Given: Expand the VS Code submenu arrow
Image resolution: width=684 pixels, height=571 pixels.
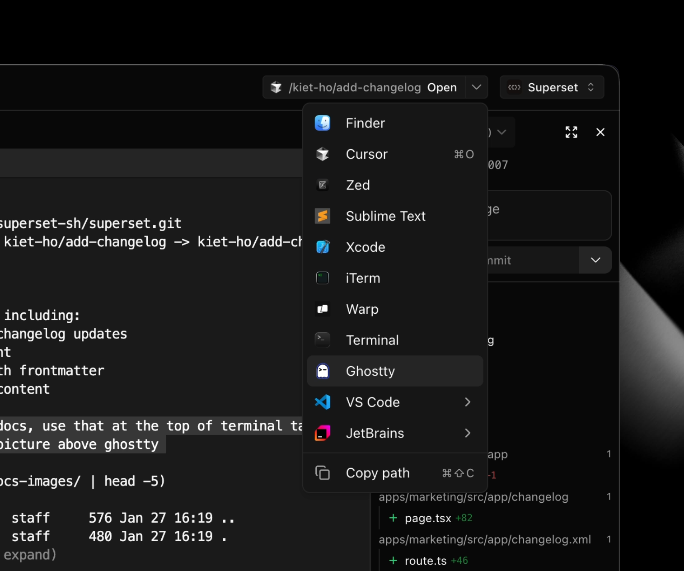Looking at the screenshot, I should 468,402.
